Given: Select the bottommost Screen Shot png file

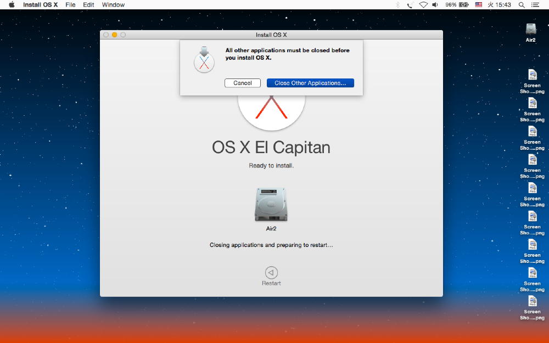Looking at the screenshot, I should point(532,308).
